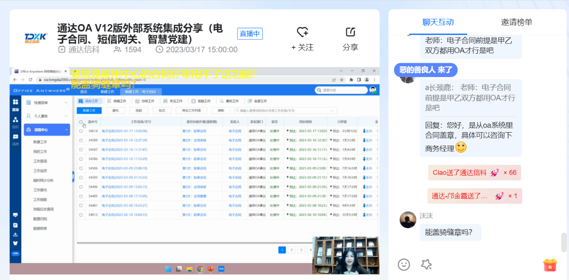Image resolution: width=569 pixels, height=280 pixels.
Task: Toggle the select-all checkbox in table header
Action: [81, 122]
